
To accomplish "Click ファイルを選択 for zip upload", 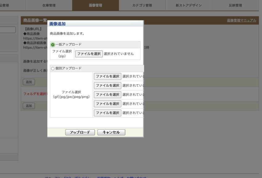I will [x=88, y=53].
